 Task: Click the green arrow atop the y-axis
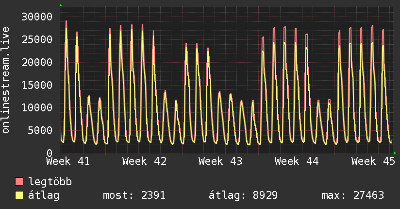pos(61,5)
